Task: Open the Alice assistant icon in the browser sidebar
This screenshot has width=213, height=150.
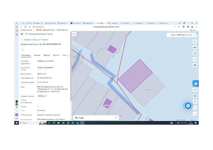Action: pos(17,115)
